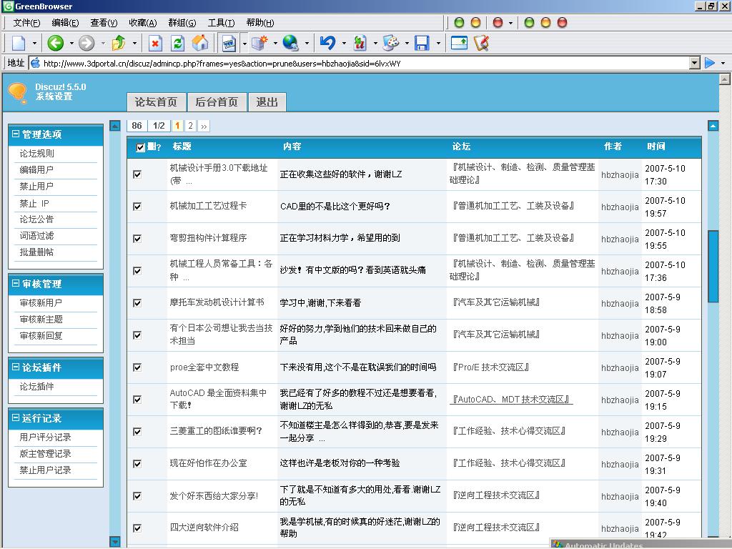Go back with the green Back arrow
The height and width of the screenshot is (549, 732).
(55, 43)
